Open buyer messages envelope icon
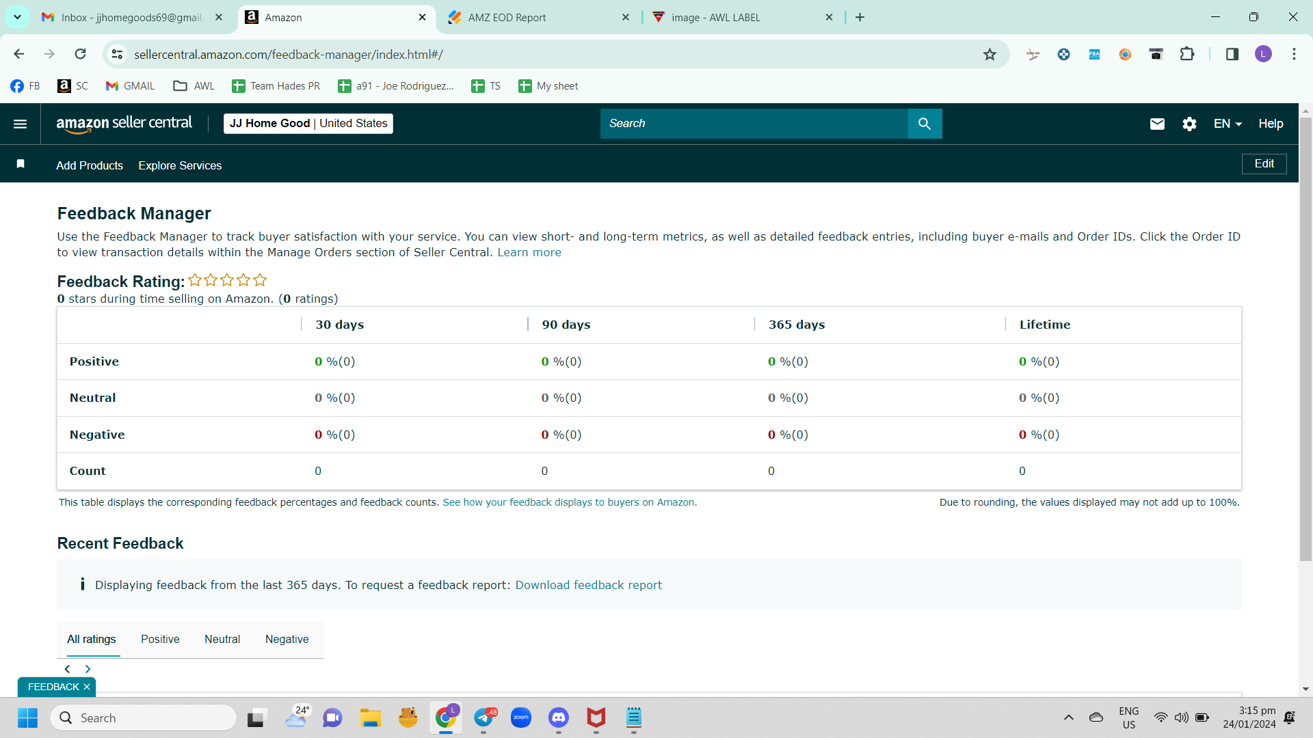Image resolution: width=1313 pixels, height=738 pixels. (1157, 124)
